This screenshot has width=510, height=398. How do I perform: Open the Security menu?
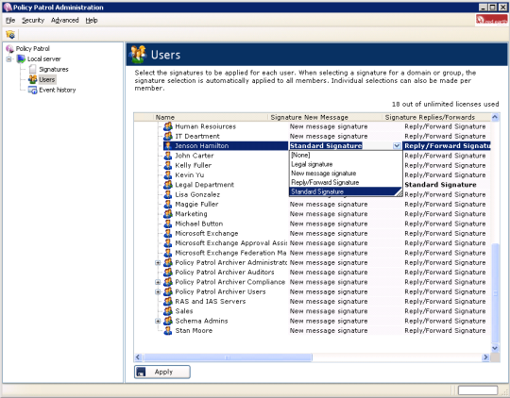(x=33, y=20)
